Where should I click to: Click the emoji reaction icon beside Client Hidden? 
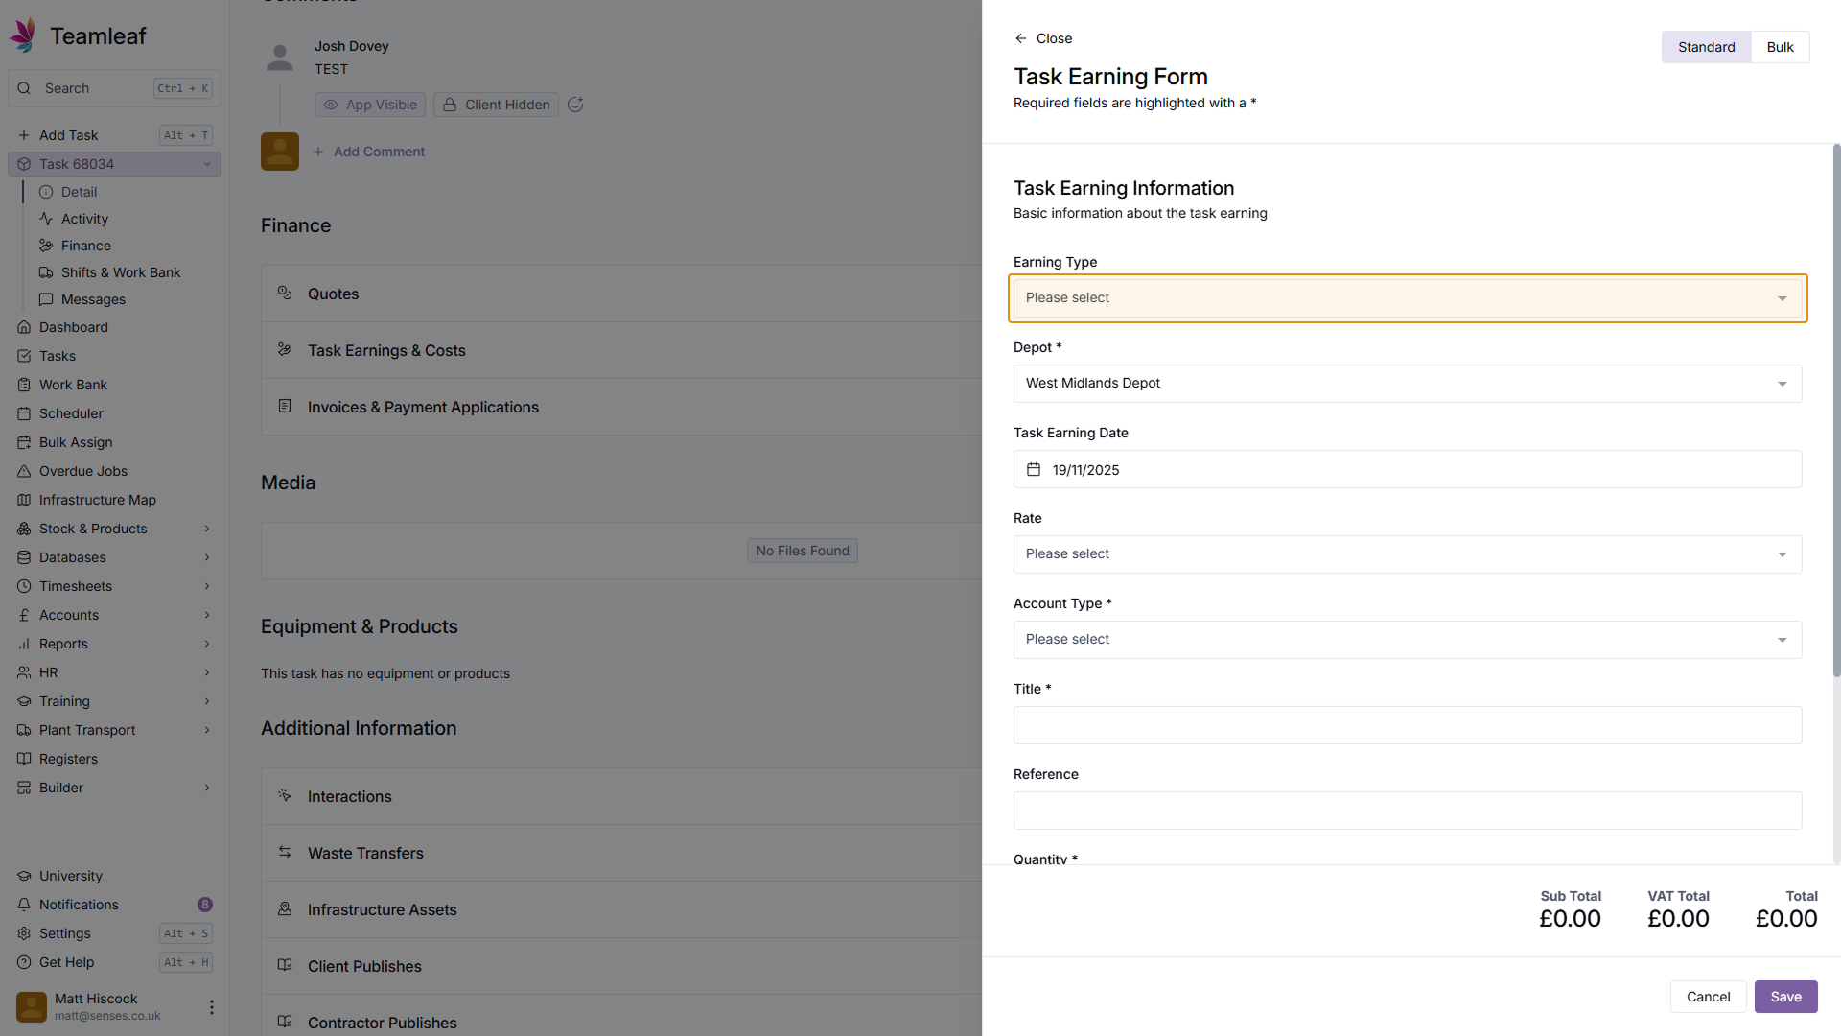(x=575, y=105)
